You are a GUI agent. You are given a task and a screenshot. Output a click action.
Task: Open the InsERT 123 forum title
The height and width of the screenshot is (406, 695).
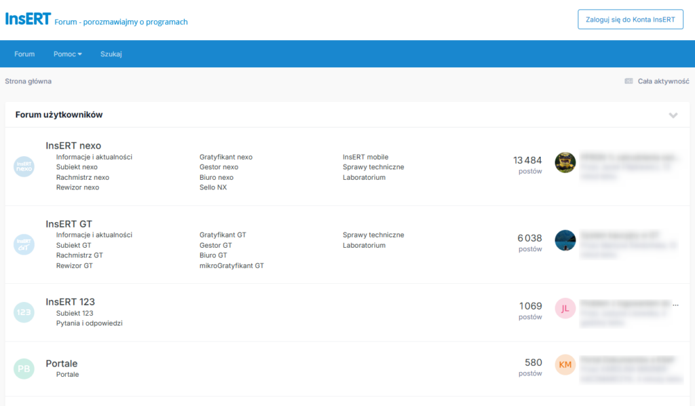pyautogui.click(x=70, y=302)
